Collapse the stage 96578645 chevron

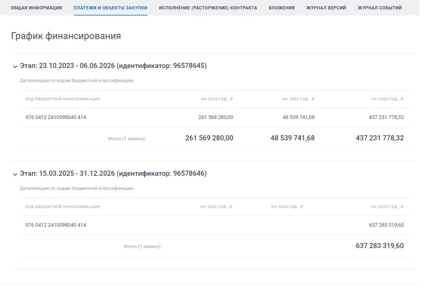(15, 66)
